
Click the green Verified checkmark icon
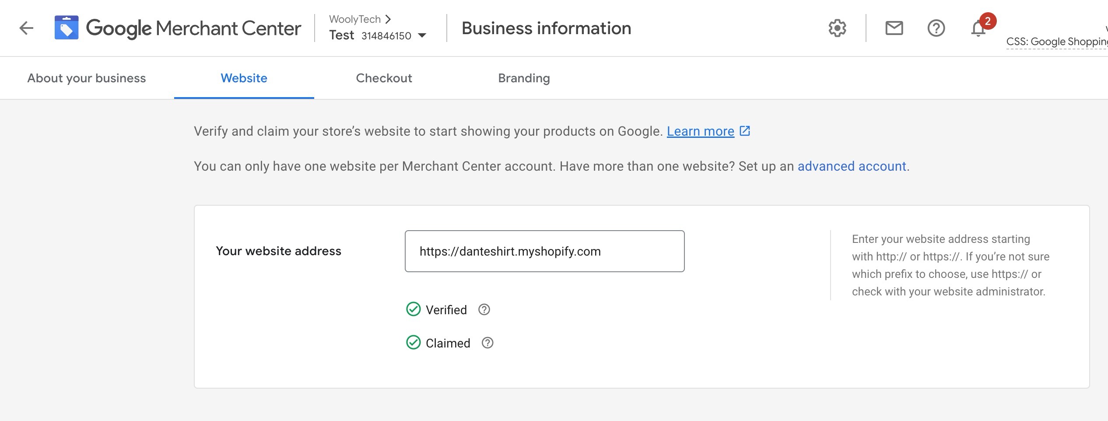(x=413, y=309)
